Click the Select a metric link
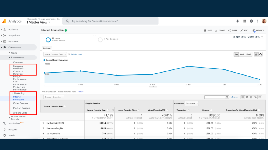 (x=76, y=54)
